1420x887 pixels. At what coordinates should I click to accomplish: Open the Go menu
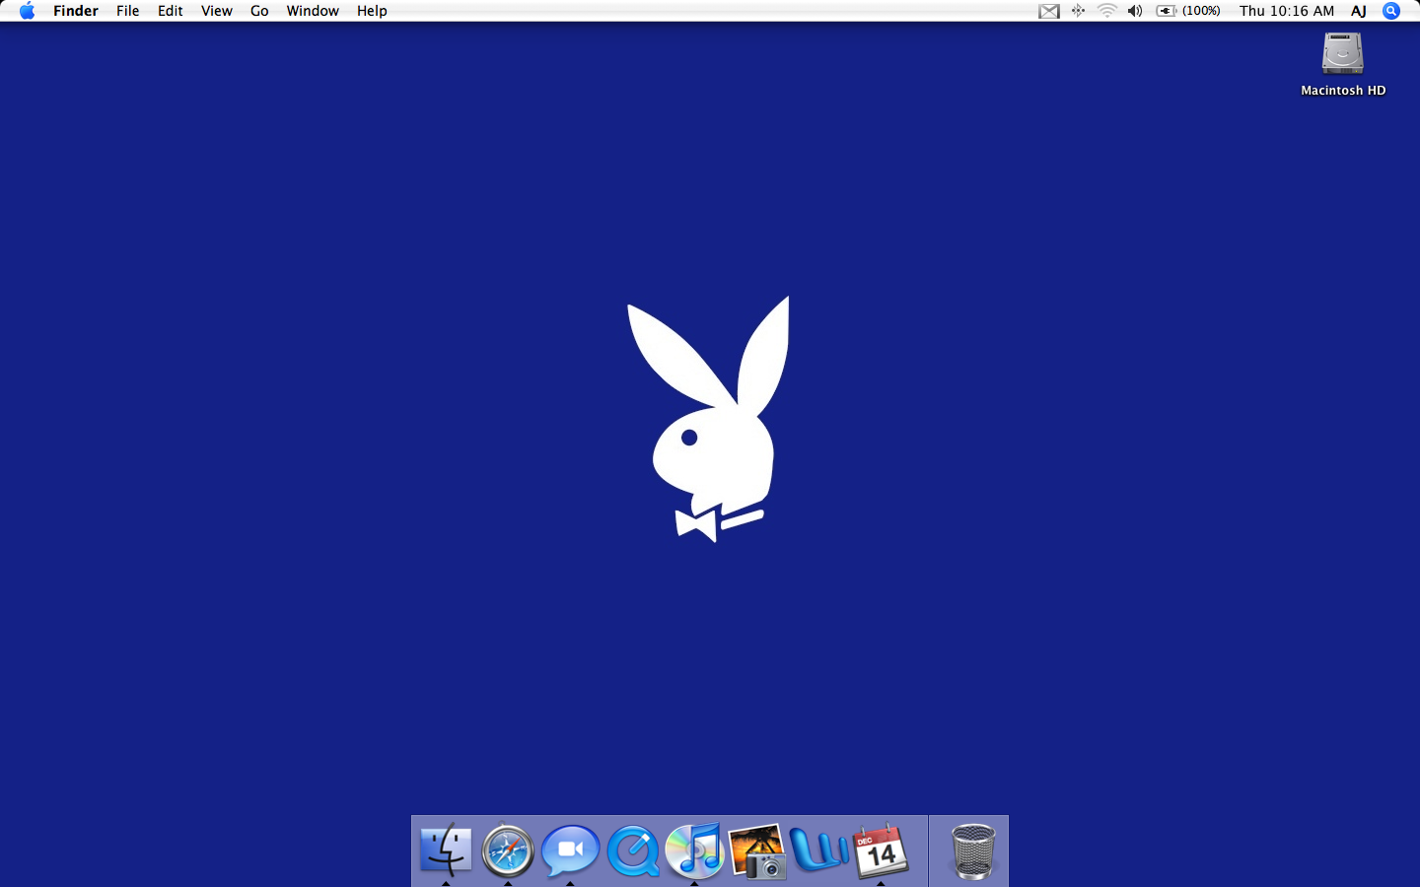259,11
